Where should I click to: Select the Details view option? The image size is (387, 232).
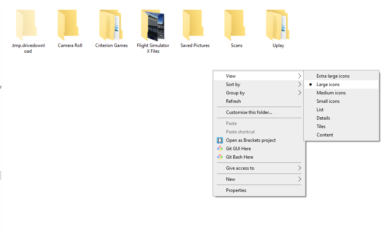pyautogui.click(x=323, y=118)
